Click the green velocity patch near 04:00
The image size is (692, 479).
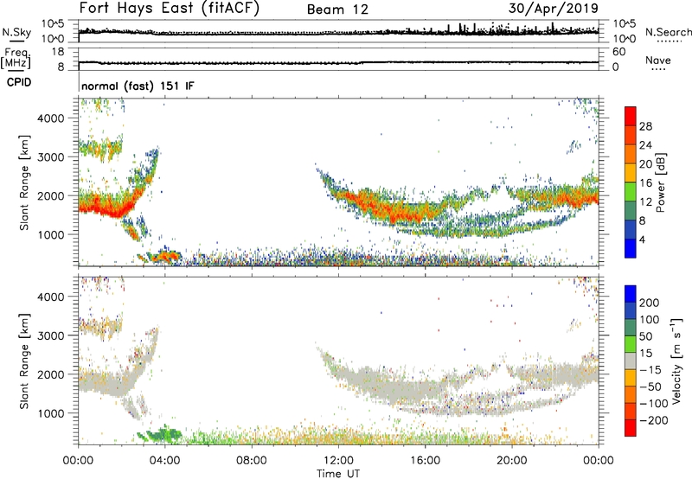(x=163, y=434)
